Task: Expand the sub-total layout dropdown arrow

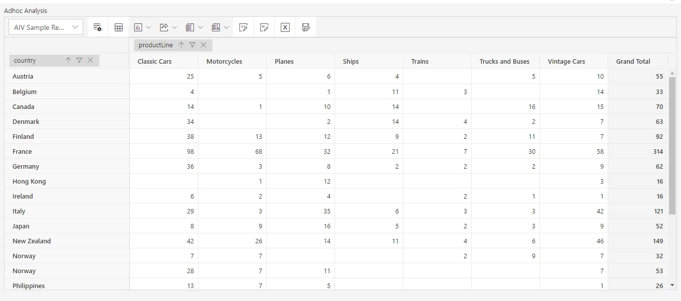Action: click(x=200, y=27)
